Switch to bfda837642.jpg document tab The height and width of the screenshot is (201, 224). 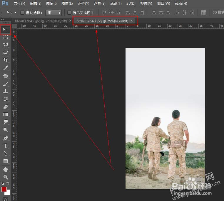click(x=41, y=21)
